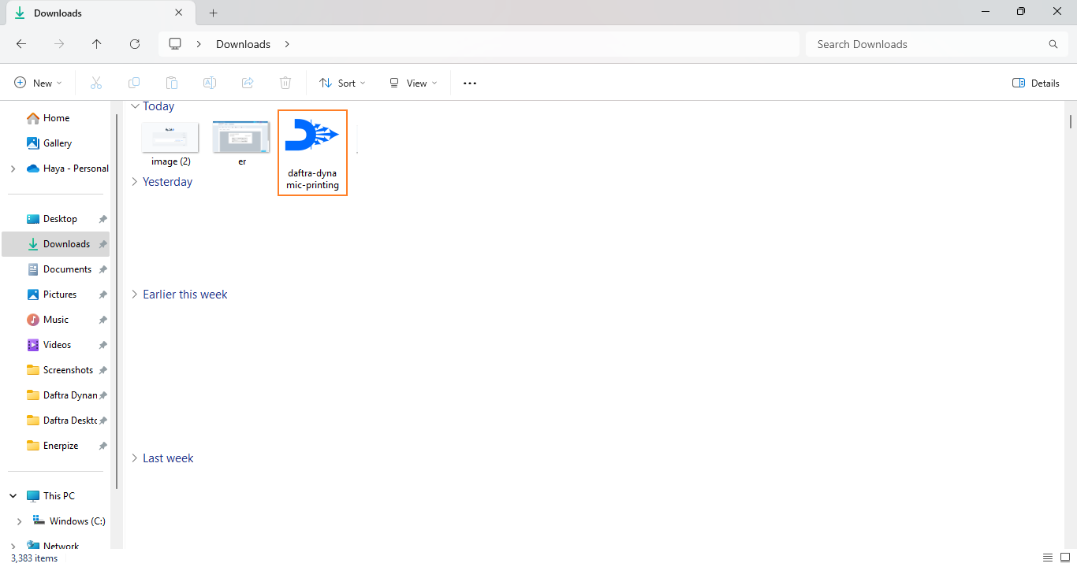Click the Cut scissors icon

96,83
